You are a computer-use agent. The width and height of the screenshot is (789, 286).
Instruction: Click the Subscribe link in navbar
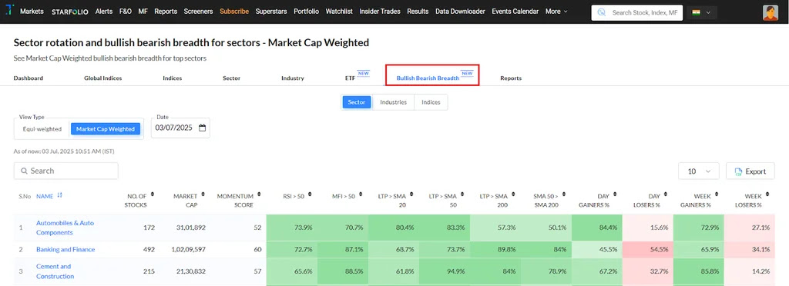234,11
